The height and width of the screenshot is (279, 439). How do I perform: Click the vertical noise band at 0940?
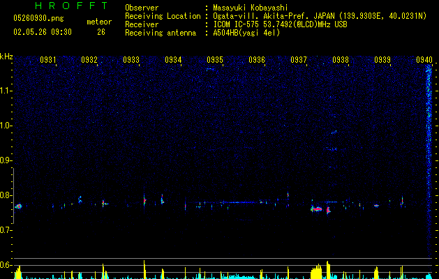coord(429,161)
